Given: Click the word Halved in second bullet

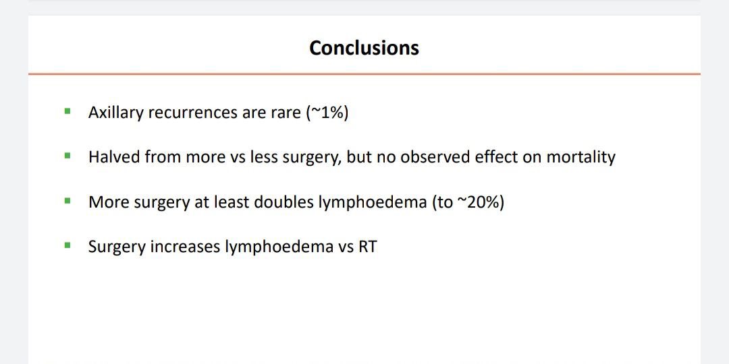Looking at the screenshot, I should pos(114,157).
